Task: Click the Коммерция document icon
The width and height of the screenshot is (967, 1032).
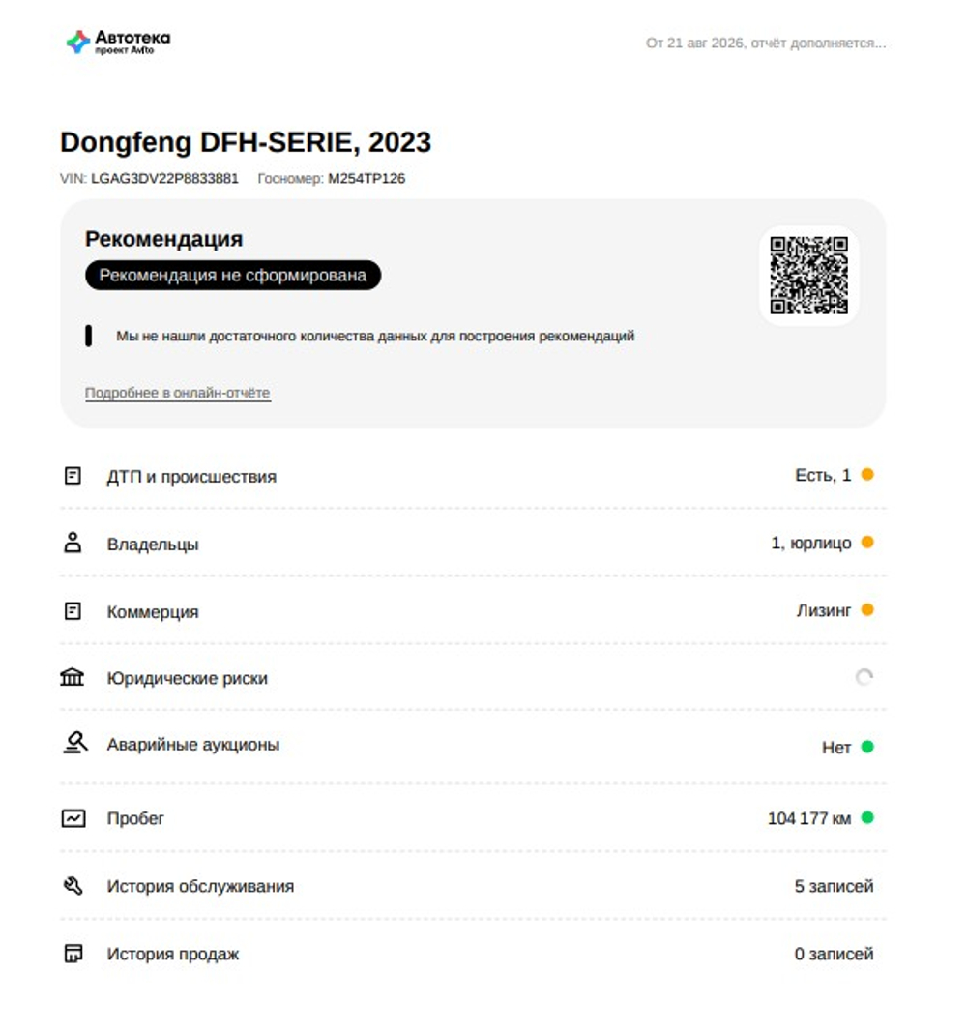Action: pyautogui.click(x=73, y=611)
